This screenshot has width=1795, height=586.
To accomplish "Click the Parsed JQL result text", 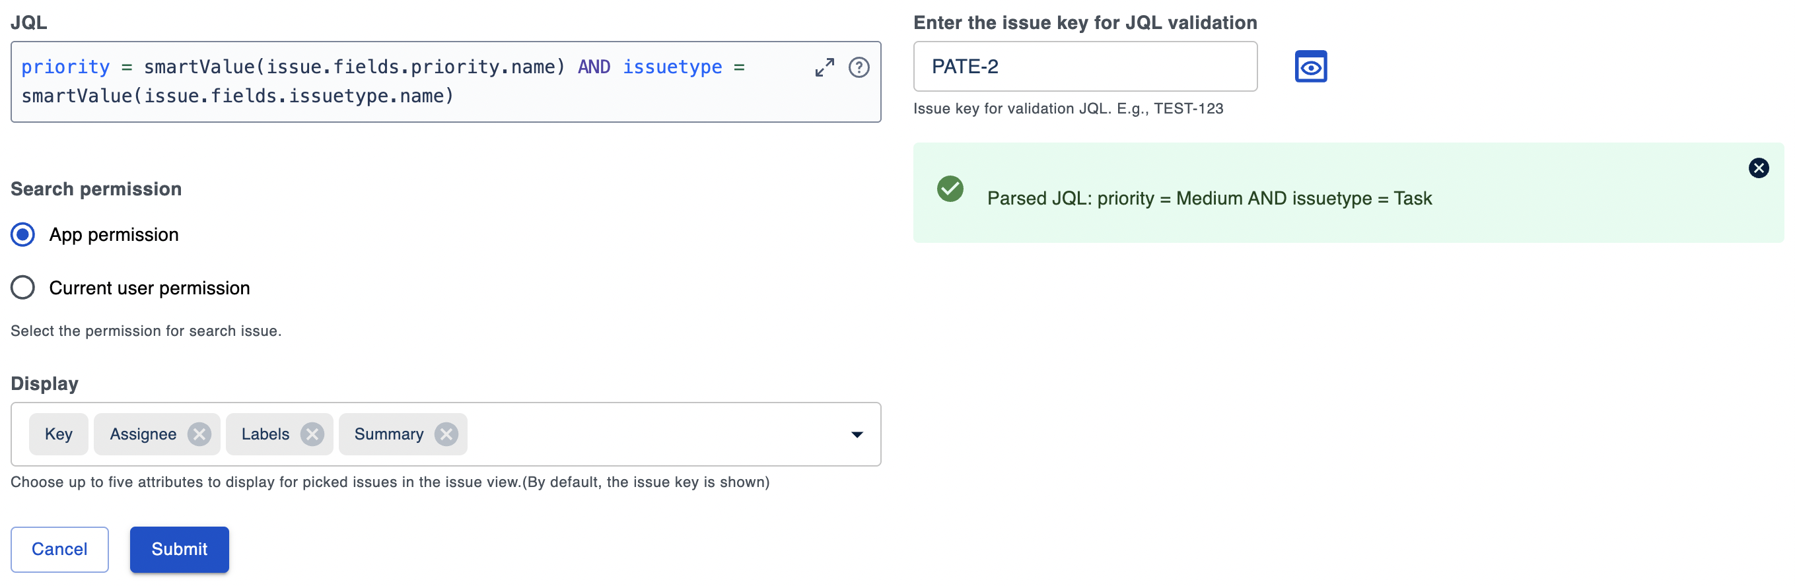I will point(1209,199).
